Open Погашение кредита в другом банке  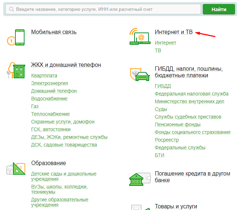(192, 177)
